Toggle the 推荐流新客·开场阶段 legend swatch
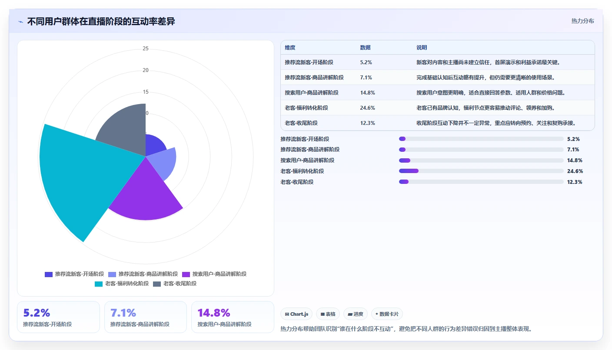Viewport: 612px width, 350px height. [49, 274]
